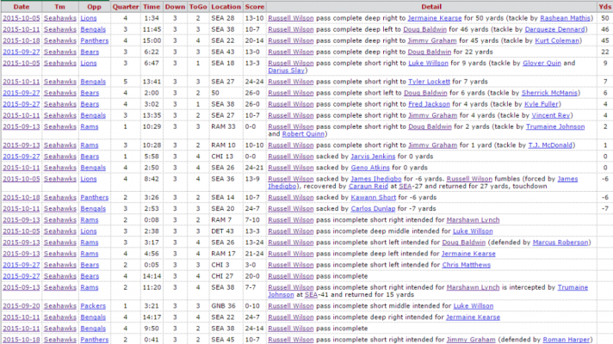The image size is (613, 344).
Task: Open Chris Matthews player link
Action: 466,265
